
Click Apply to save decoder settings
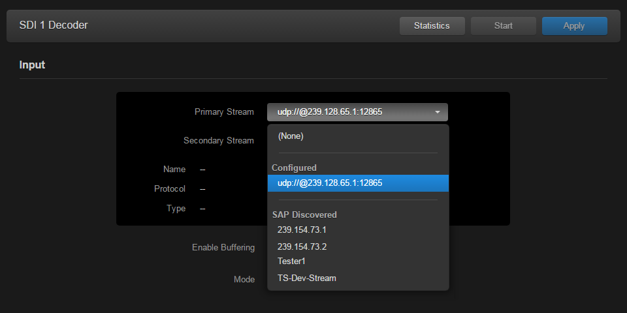pos(574,26)
